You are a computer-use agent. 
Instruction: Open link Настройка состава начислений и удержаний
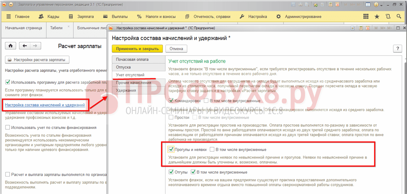(x=45, y=105)
